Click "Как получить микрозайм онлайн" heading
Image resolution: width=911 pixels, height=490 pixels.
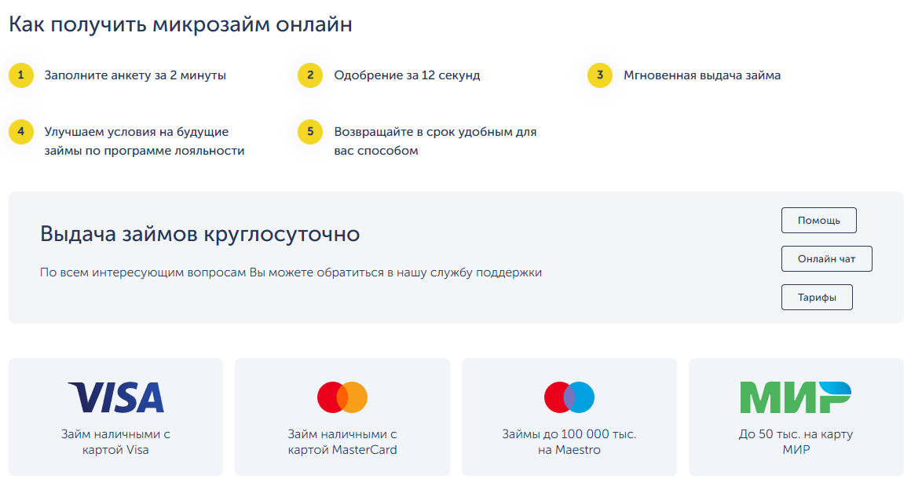click(180, 24)
